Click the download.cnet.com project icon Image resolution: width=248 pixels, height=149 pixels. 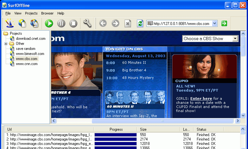[12, 39]
